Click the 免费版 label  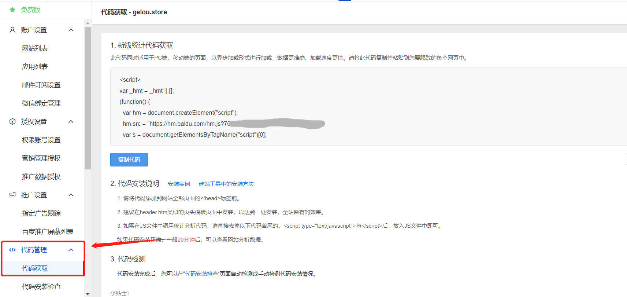(x=30, y=10)
